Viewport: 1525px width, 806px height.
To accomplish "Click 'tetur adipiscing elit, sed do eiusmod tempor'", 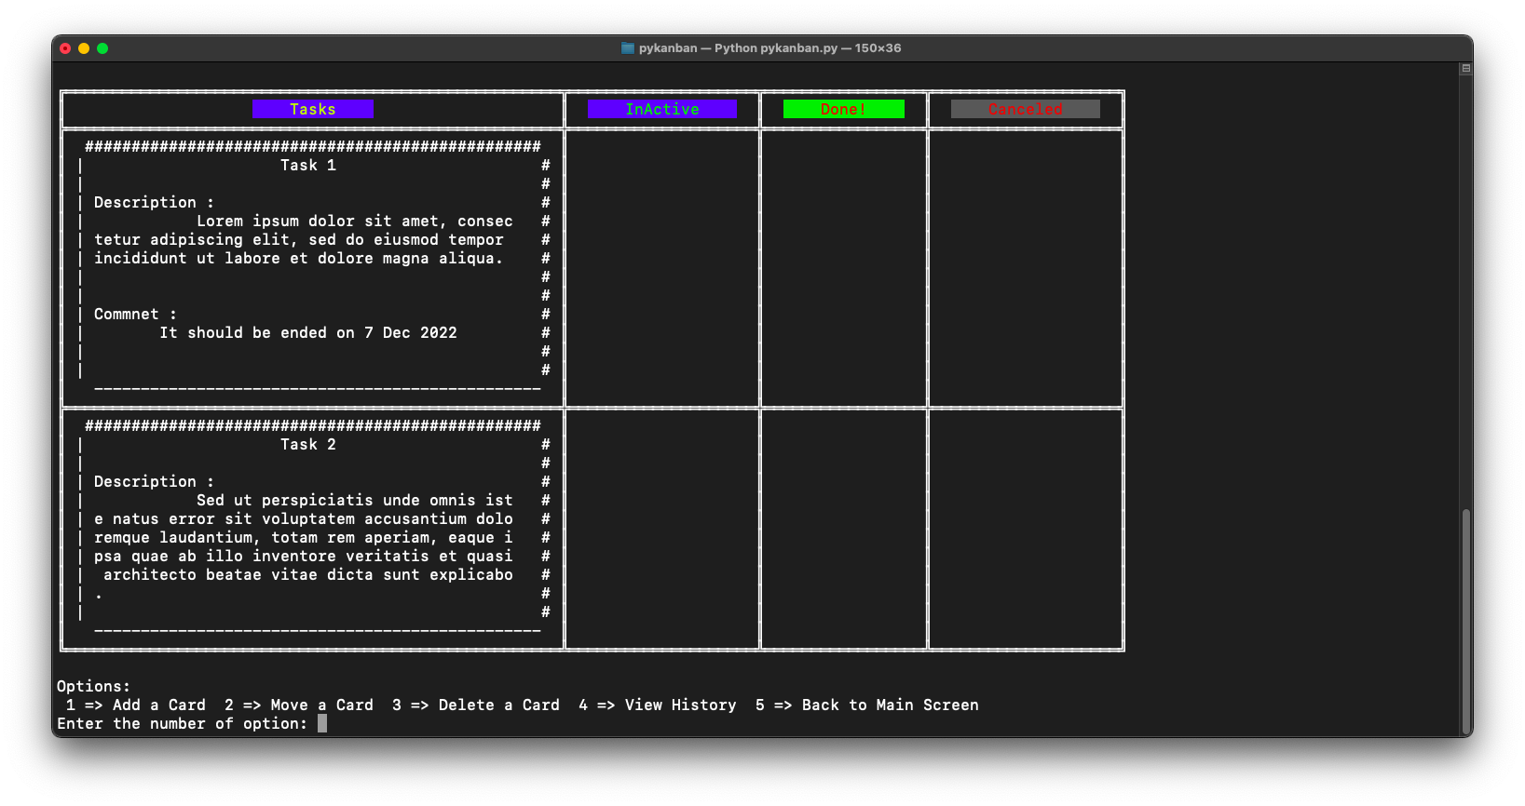I will [x=299, y=240].
